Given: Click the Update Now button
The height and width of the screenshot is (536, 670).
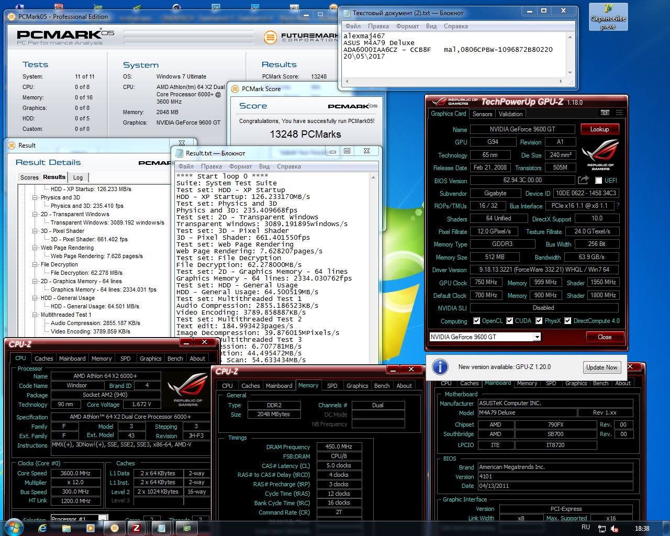Looking at the screenshot, I should 602,367.
